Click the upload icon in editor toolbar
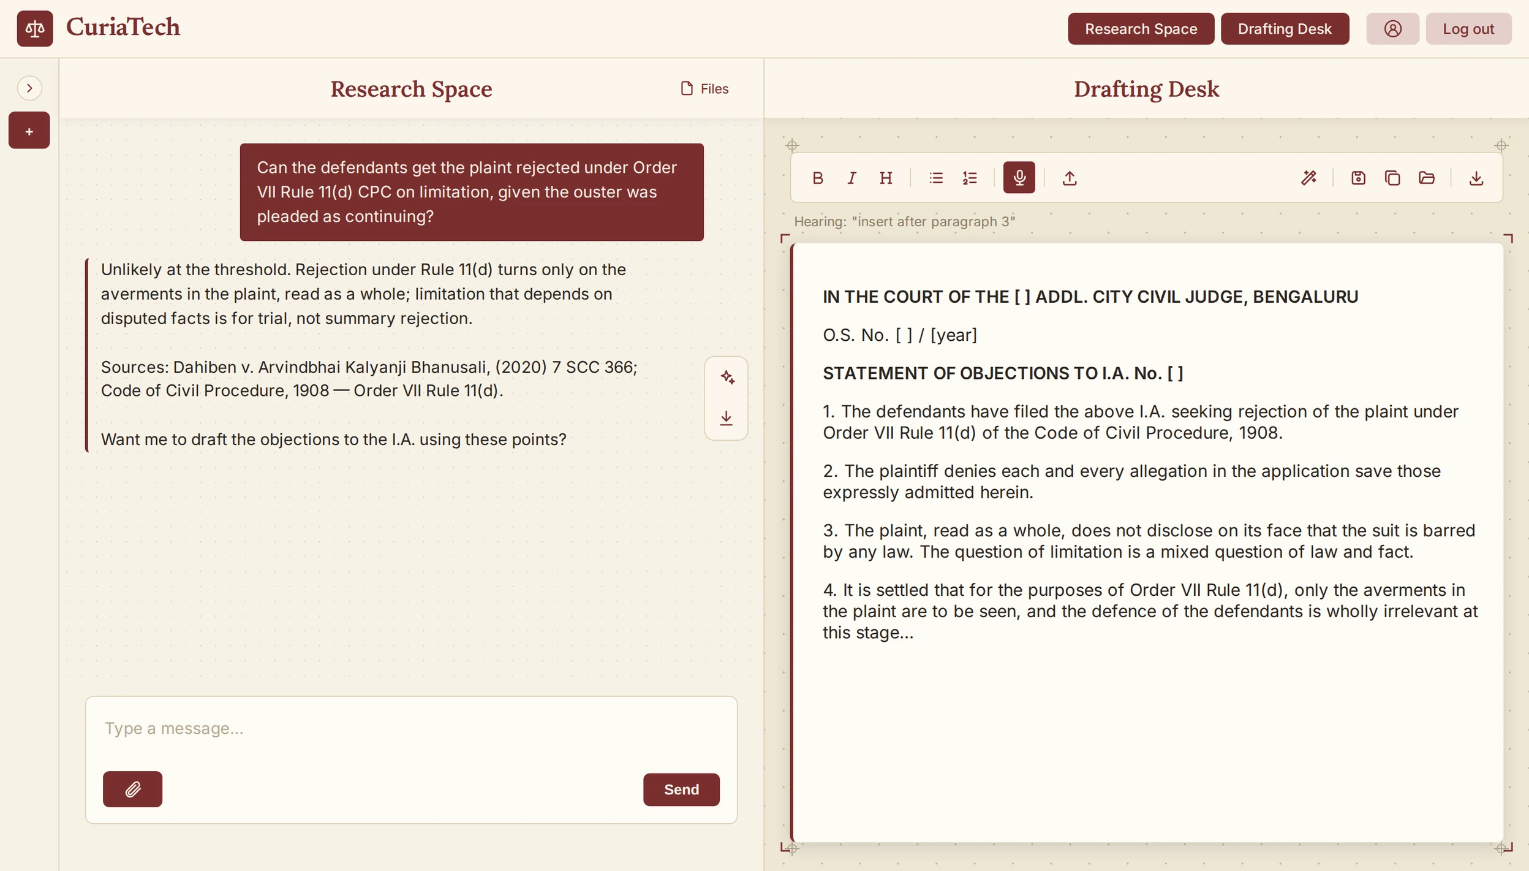Viewport: 1529px width, 871px height. (1070, 178)
